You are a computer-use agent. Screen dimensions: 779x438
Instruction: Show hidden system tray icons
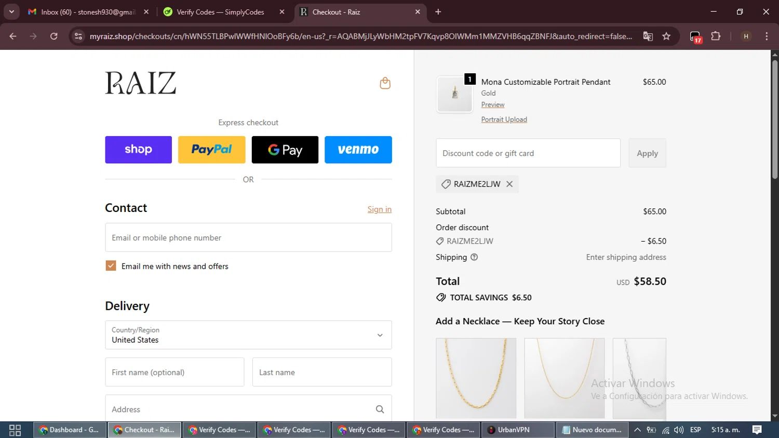click(637, 430)
